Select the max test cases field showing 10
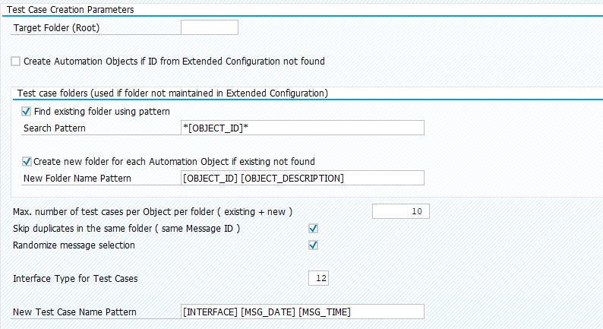 point(400,211)
